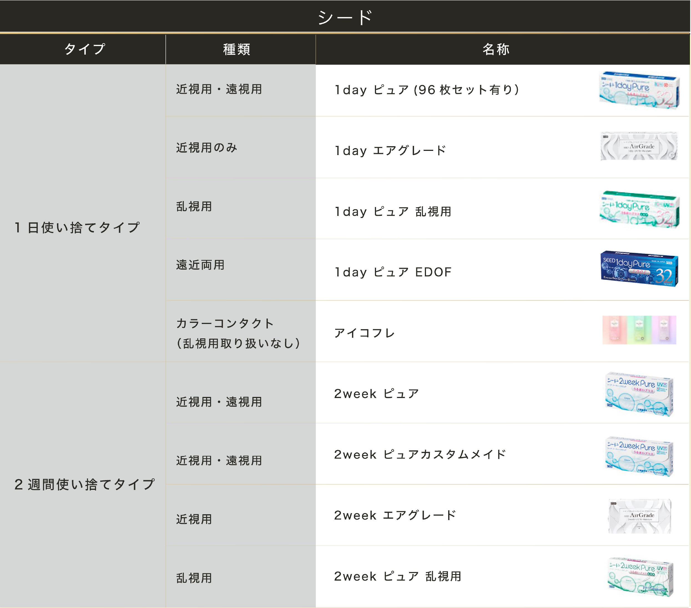Click the 2week ピュア box image

(x=639, y=394)
